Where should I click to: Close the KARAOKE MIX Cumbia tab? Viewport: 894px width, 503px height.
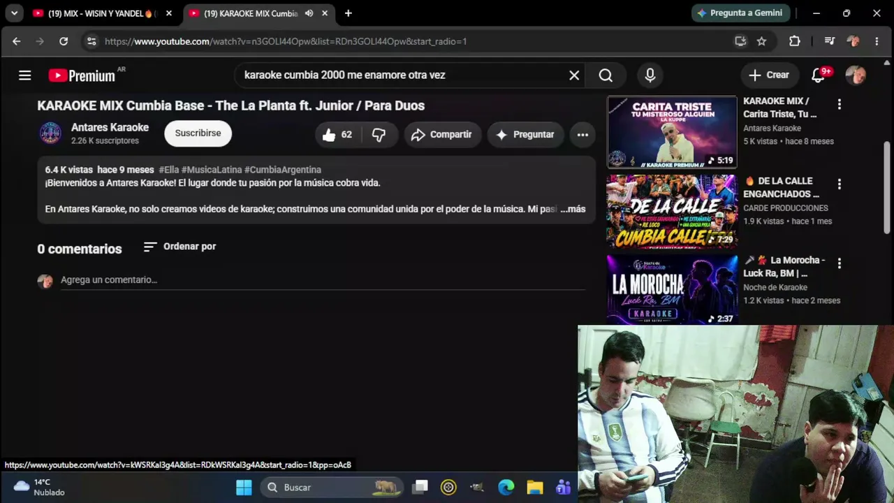325,13
